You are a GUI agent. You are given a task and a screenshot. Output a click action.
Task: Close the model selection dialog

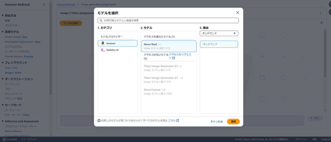[x=237, y=13]
